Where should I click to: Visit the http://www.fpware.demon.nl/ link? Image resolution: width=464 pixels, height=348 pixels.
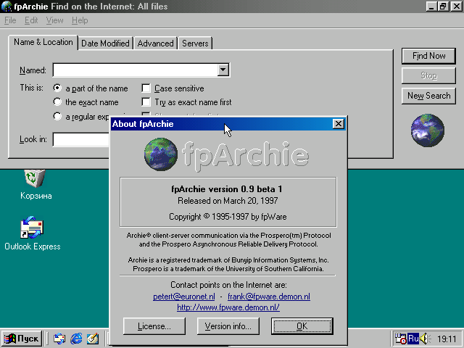(x=228, y=307)
